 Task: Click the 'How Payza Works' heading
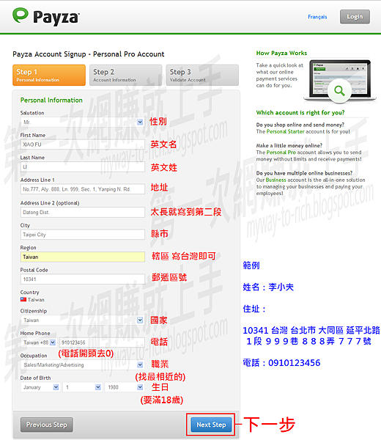281,53
